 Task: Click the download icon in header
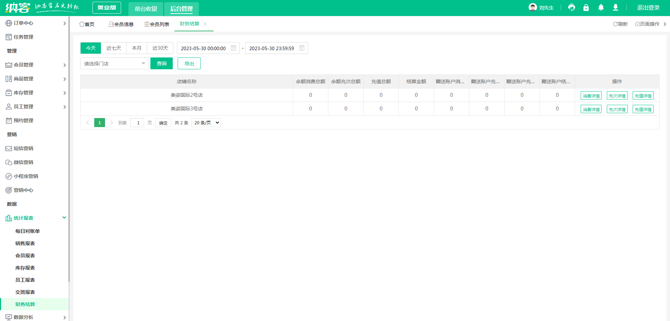(x=616, y=8)
